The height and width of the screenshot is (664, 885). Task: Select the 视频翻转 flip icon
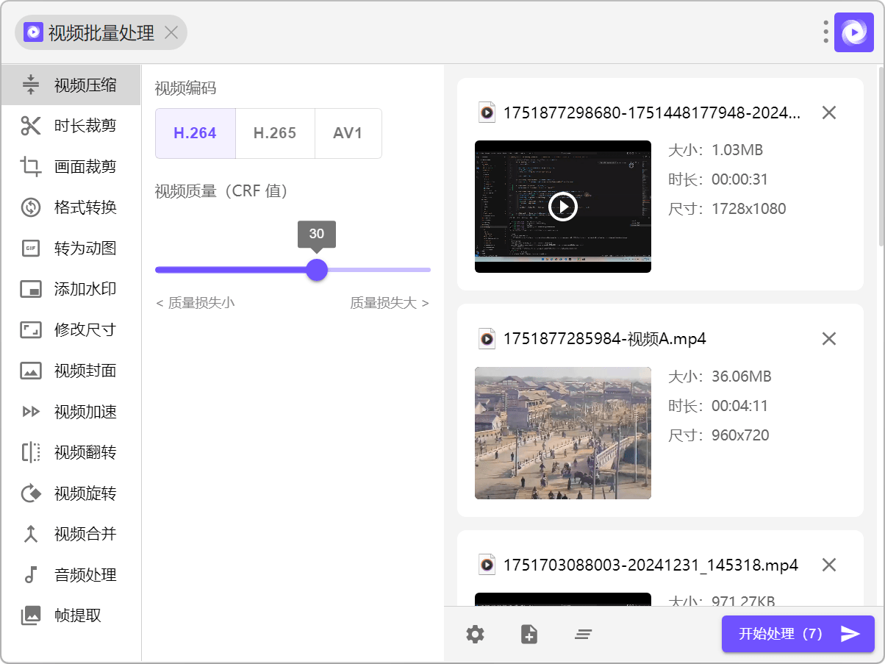[31, 452]
